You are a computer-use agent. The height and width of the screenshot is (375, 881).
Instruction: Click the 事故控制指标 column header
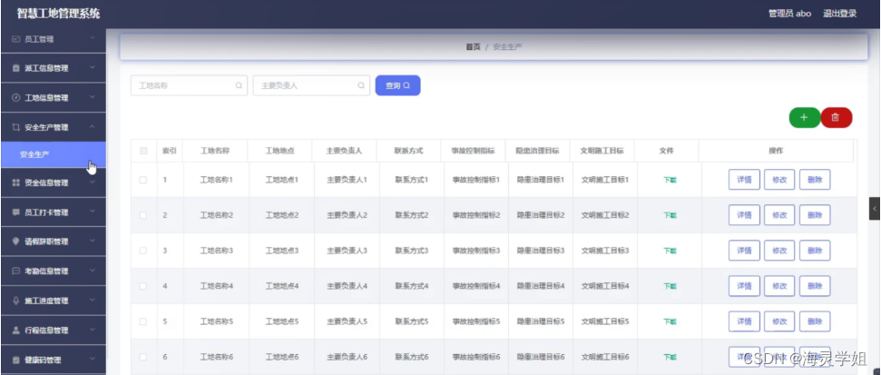click(473, 151)
